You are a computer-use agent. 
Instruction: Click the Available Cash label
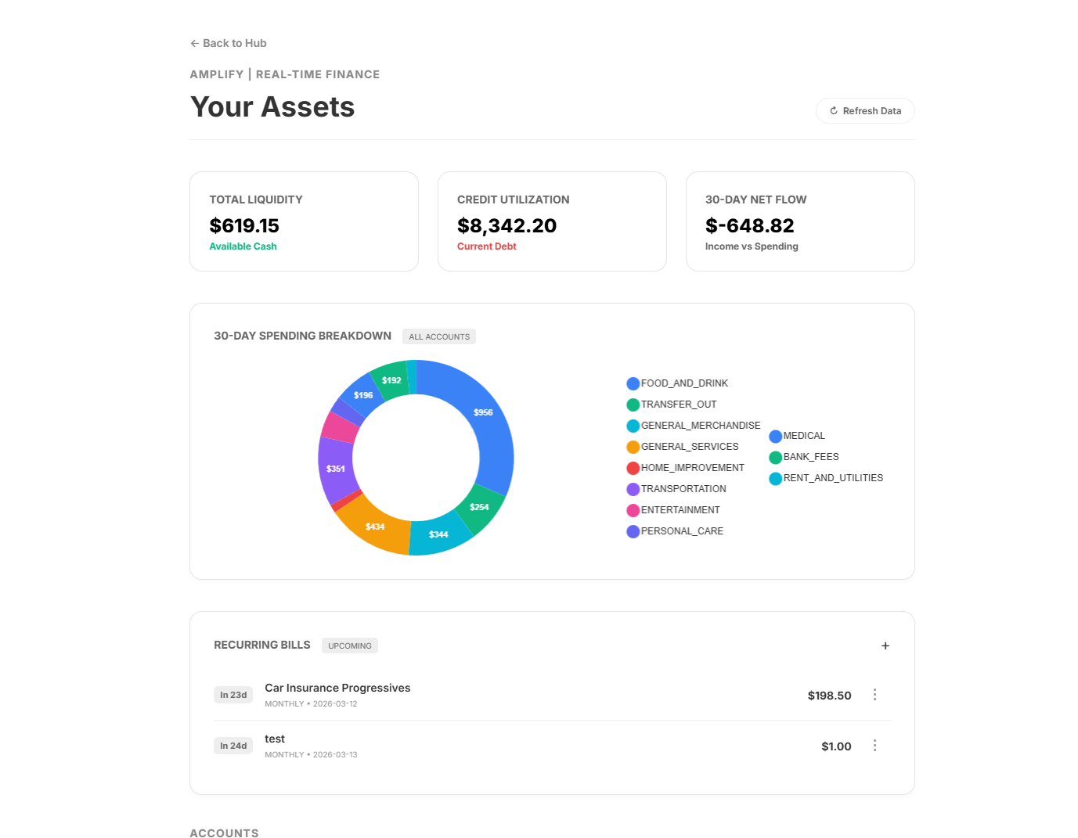click(x=243, y=246)
